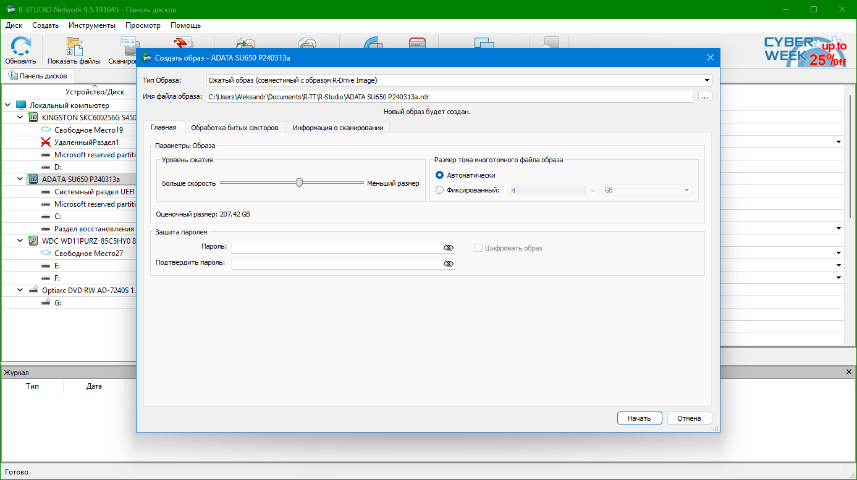Switch to Обработка битых секторов tab
This screenshot has width=857, height=480.
(235, 128)
